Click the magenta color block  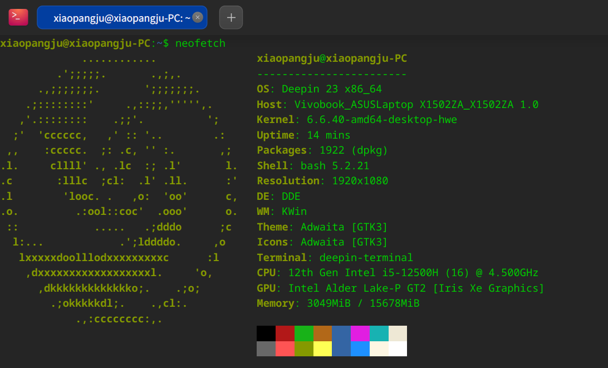coord(360,333)
